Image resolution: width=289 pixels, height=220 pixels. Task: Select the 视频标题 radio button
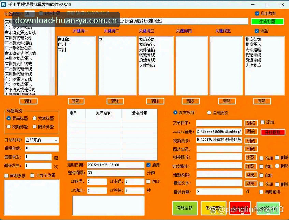click(9, 127)
